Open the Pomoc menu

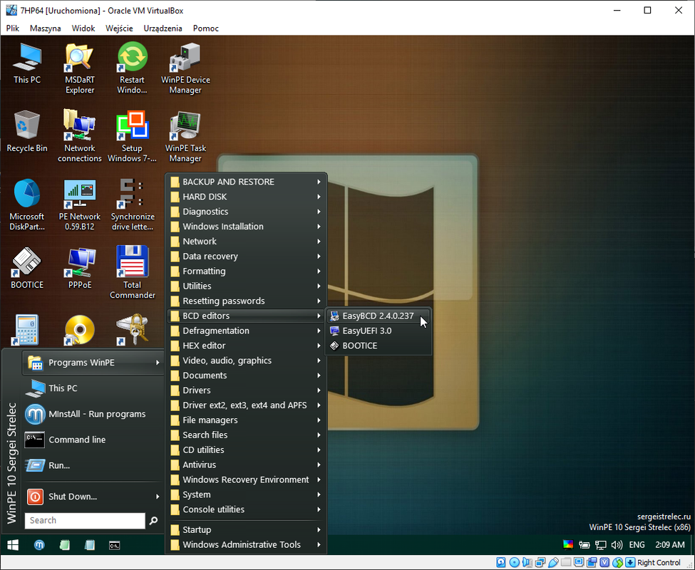pos(206,28)
